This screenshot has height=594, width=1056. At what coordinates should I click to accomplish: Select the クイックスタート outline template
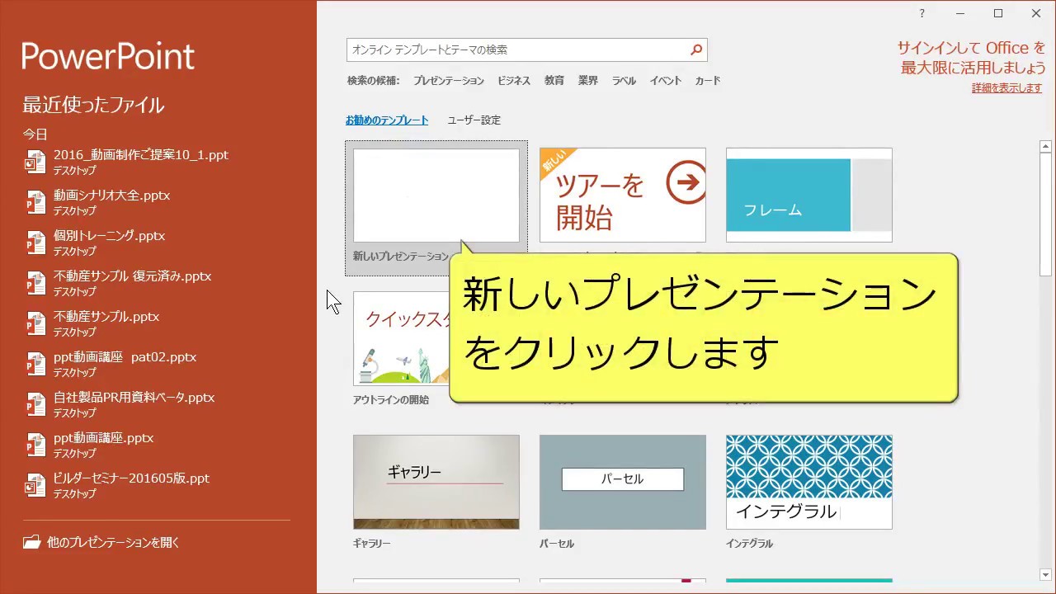coord(401,338)
